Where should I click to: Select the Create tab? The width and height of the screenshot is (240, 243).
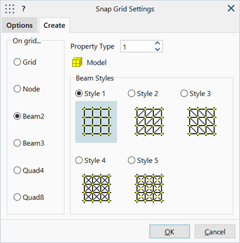pyautogui.click(x=55, y=26)
